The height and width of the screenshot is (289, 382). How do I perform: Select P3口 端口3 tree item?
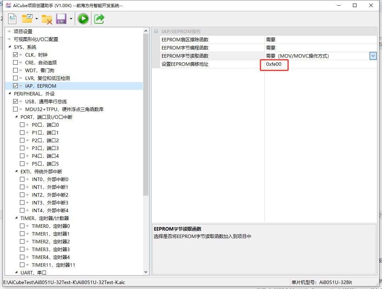(x=45, y=148)
